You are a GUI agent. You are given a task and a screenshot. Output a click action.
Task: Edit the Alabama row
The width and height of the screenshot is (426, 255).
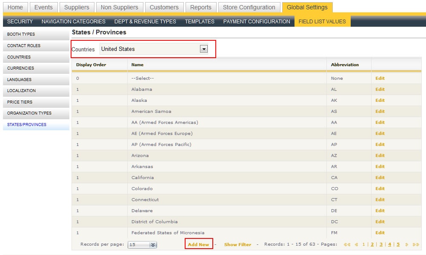click(x=380, y=90)
